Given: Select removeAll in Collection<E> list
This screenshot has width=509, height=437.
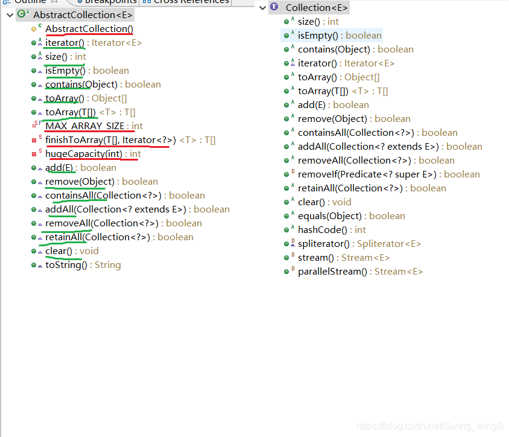Looking at the screenshot, I should [376, 161].
